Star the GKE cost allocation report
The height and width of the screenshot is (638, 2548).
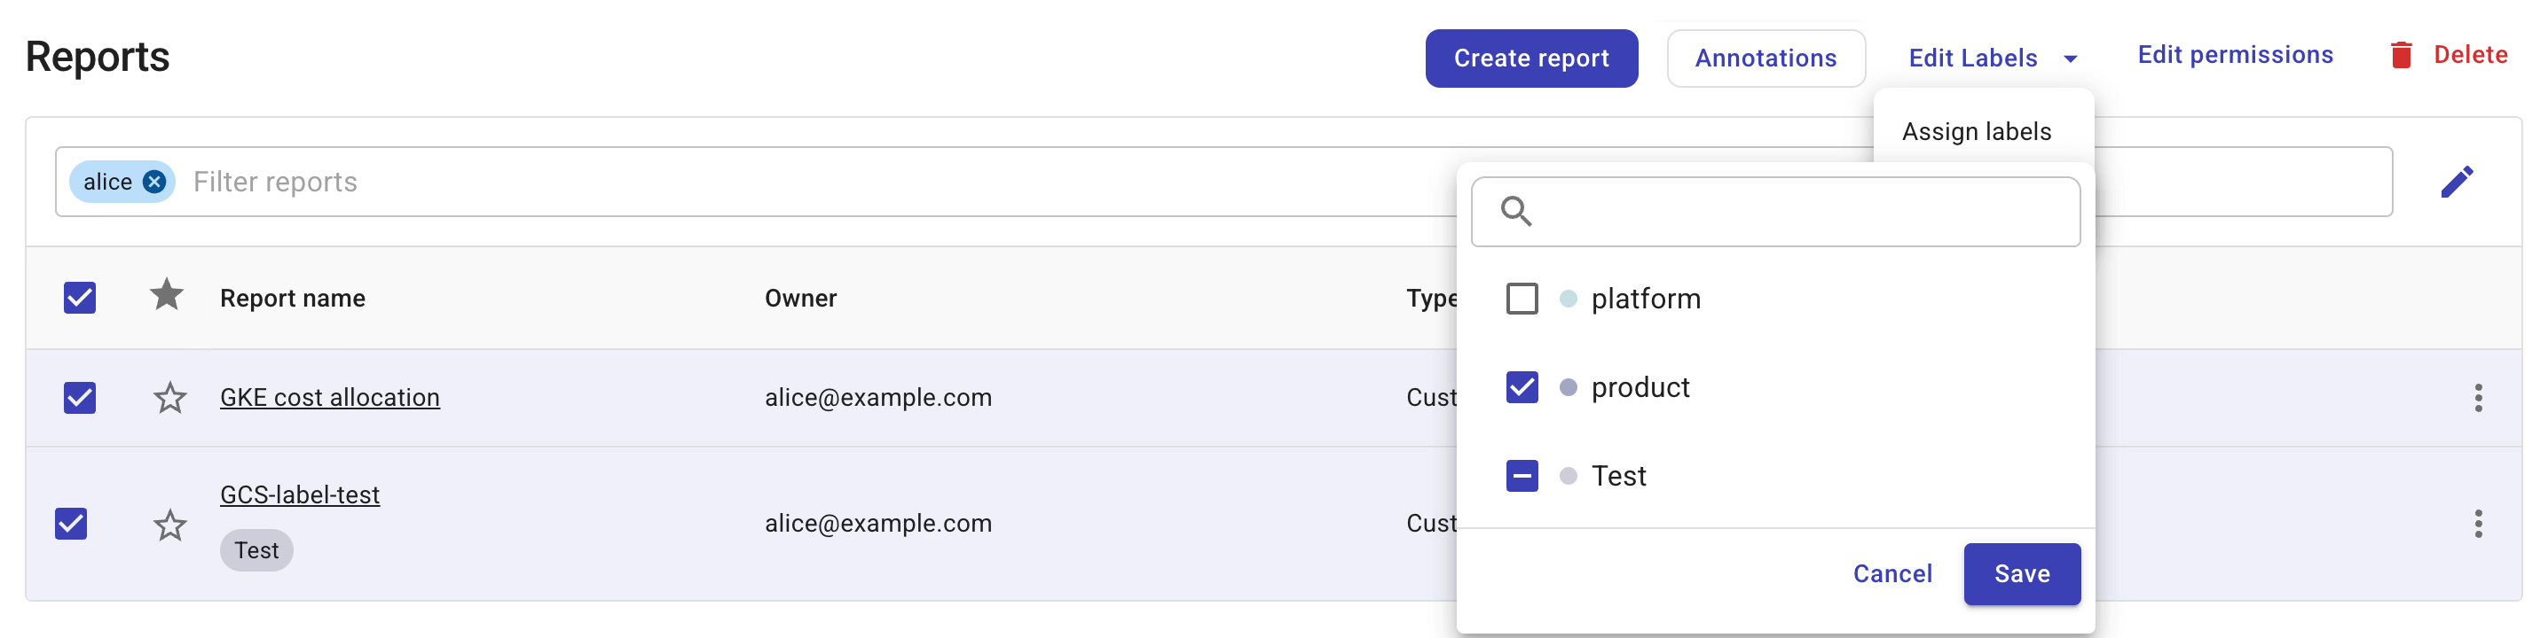(x=170, y=398)
